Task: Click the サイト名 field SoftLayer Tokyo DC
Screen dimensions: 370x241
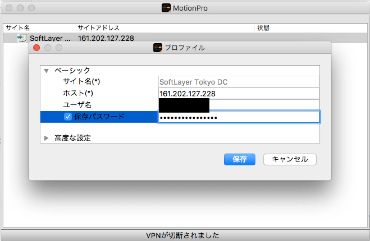Action: (x=239, y=82)
